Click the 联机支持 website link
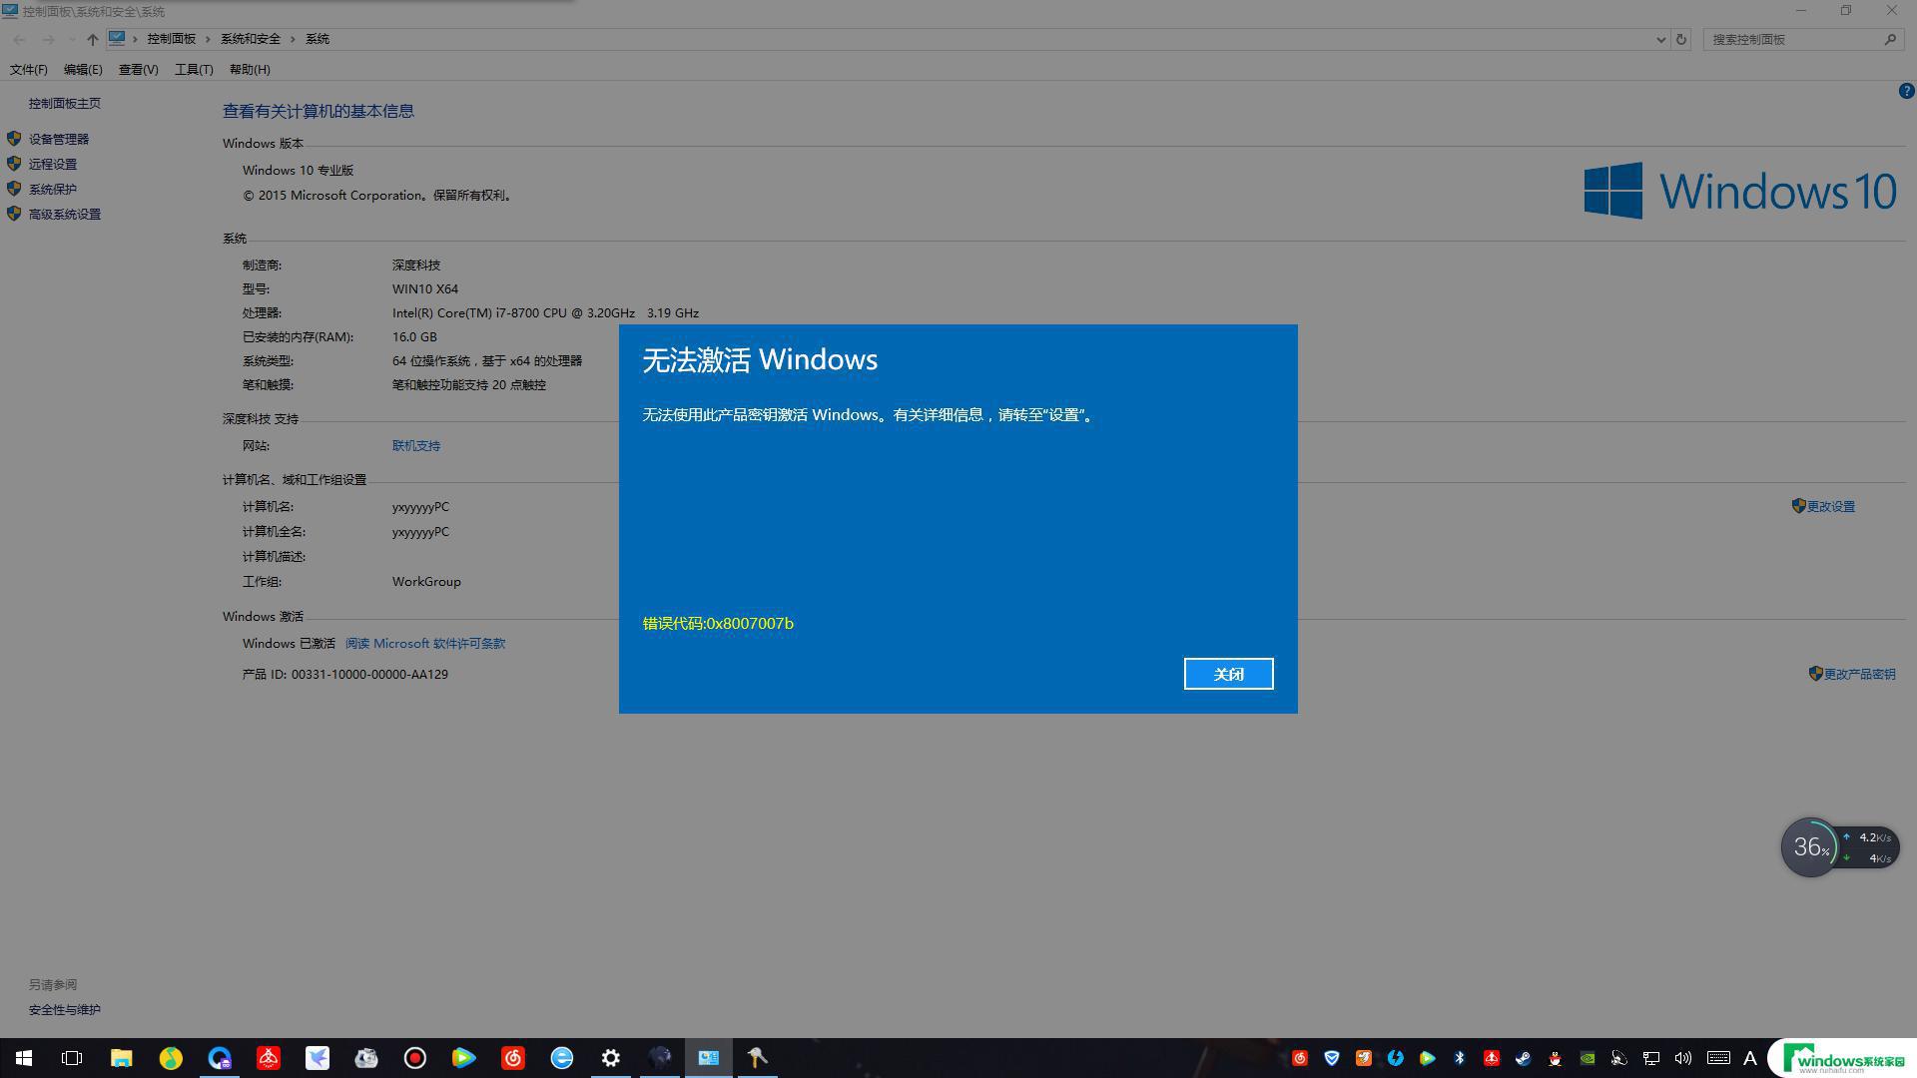Screen dimensions: 1917x1078 416,446
